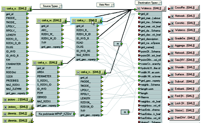The image size is (201, 123).
Task: Expand the jezioro ...2 feature type
Action: [5, 100]
